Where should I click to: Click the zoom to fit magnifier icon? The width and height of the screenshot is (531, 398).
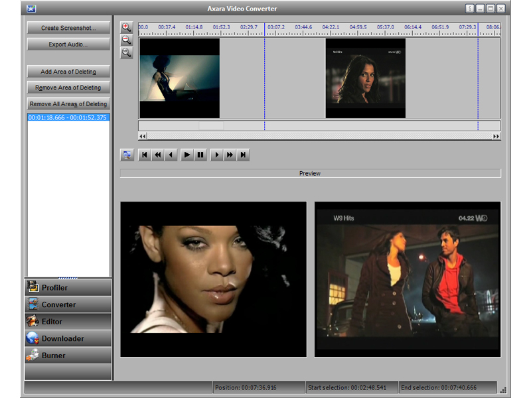(126, 52)
